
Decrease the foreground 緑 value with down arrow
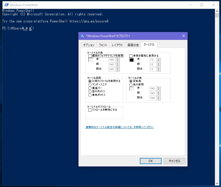click(x=118, y=66)
